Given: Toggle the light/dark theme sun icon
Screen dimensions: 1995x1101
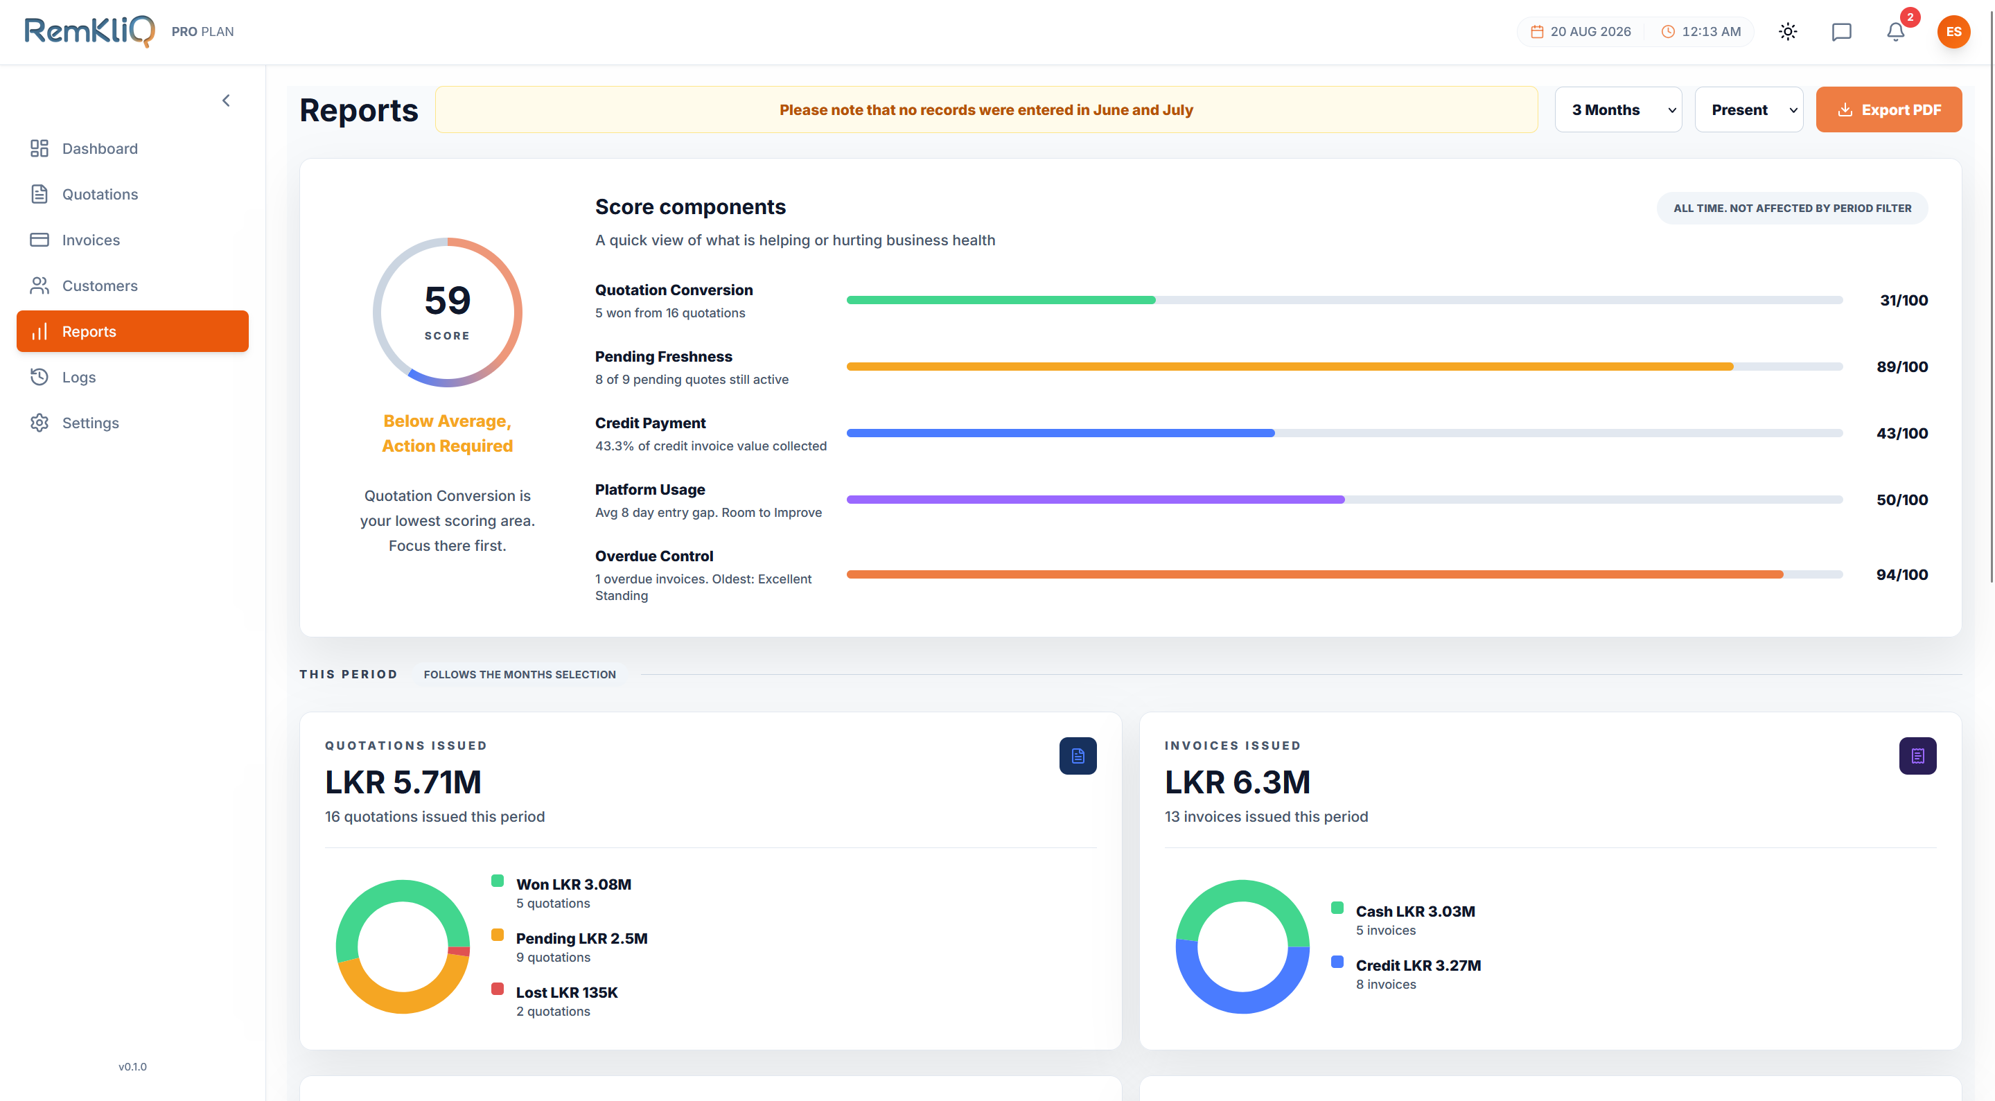Looking at the screenshot, I should pos(1787,32).
